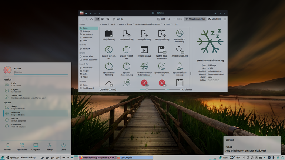Open Downloads in Places panel
The height and width of the screenshot is (160, 285).
(87, 37)
